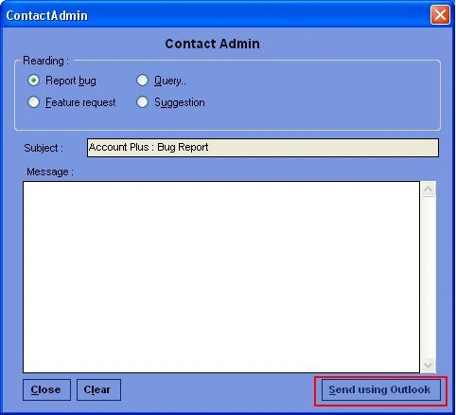Click the message scrollbar down arrow

point(429,365)
